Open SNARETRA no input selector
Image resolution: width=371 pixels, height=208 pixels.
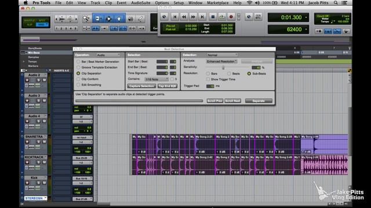coord(82,138)
